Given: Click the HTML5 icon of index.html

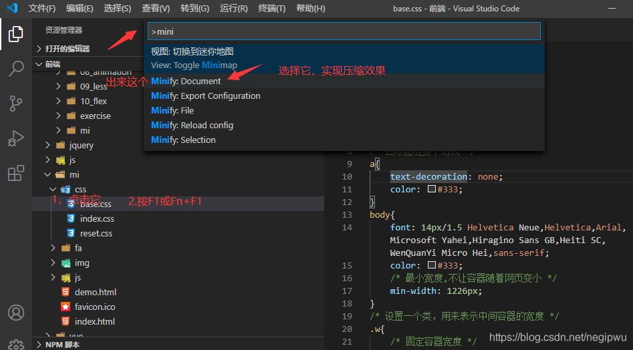Looking at the screenshot, I should pyautogui.click(x=66, y=321).
